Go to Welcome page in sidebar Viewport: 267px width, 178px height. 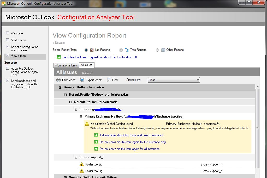17,33
